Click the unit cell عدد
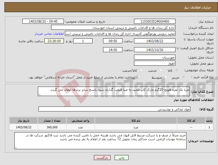This screenshot has width=218, height=165. tap(80, 127)
